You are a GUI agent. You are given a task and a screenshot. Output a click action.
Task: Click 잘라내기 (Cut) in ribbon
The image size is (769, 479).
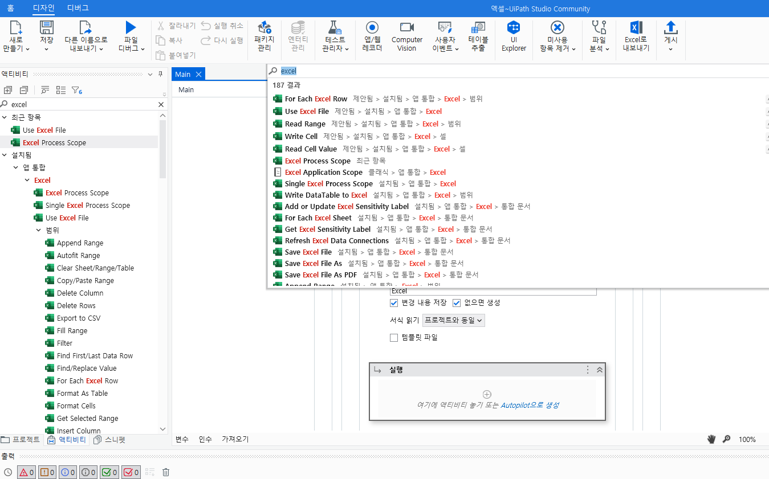176,26
